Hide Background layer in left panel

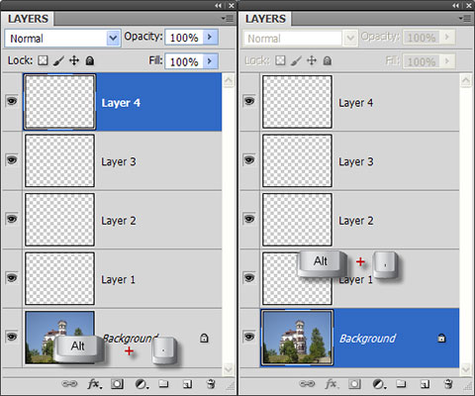[12, 337]
